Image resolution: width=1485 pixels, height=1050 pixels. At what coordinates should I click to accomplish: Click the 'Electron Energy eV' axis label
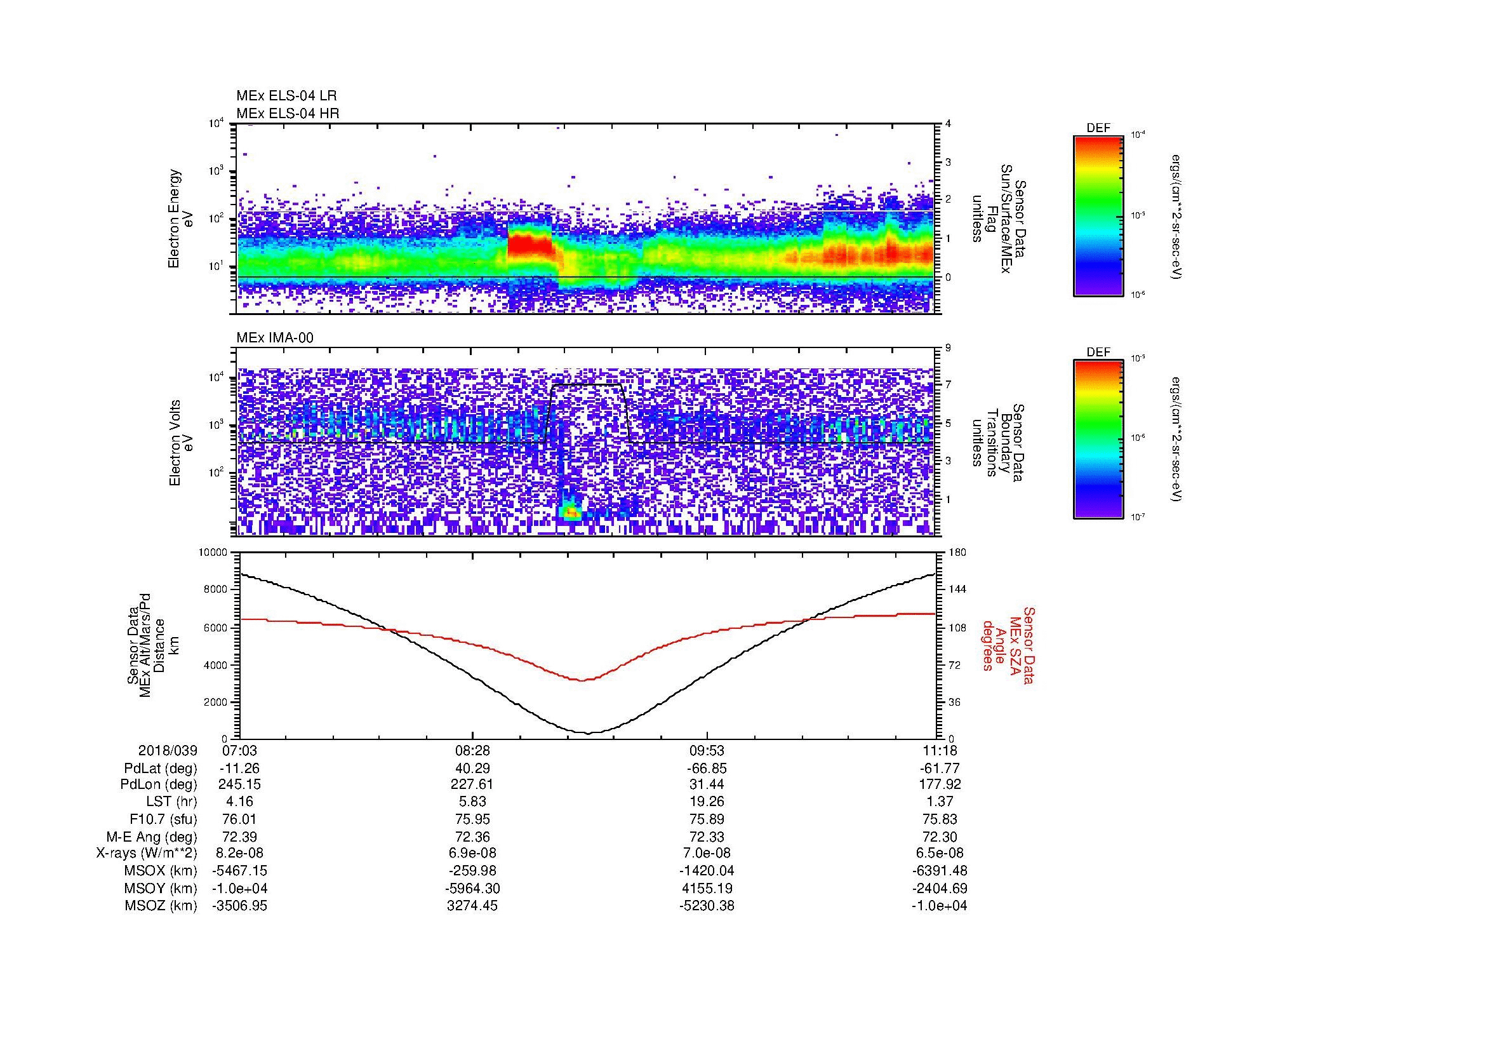(181, 219)
